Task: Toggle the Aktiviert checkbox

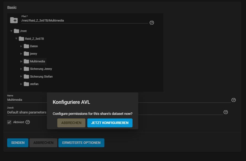Action: pyautogui.click(x=9, y=122)
